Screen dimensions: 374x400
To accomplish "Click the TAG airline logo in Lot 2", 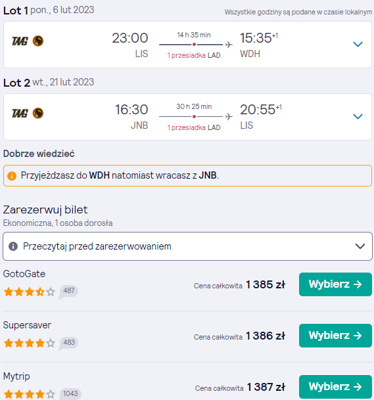I will coord(28,113).
